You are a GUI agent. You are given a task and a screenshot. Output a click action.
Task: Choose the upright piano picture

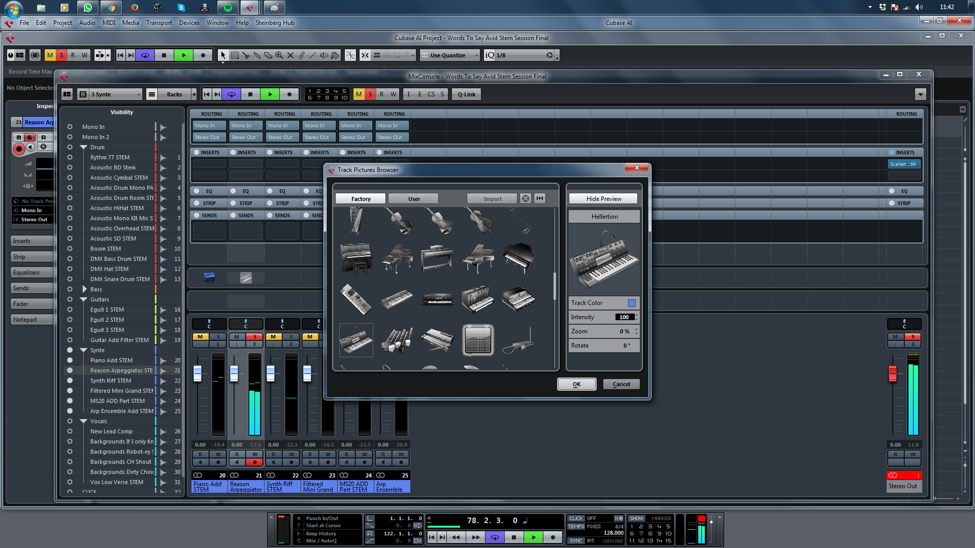click(x=355, y=258)
